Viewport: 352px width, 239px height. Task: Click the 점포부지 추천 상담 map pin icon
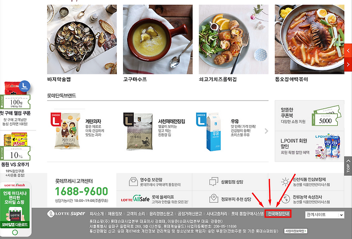pyautogui.click(x=214, y=198)
